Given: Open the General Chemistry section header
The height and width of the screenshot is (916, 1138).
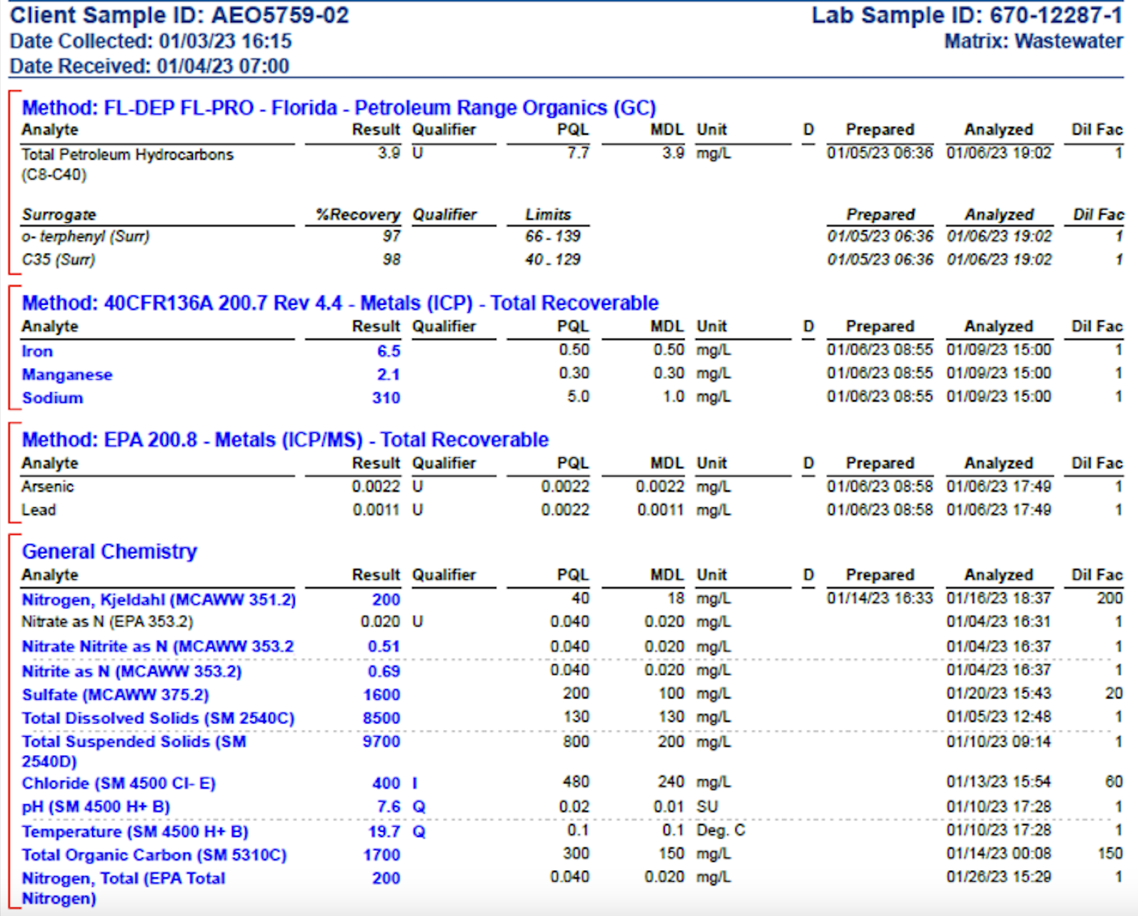Looking at the screenshot, I should point(108,551).
